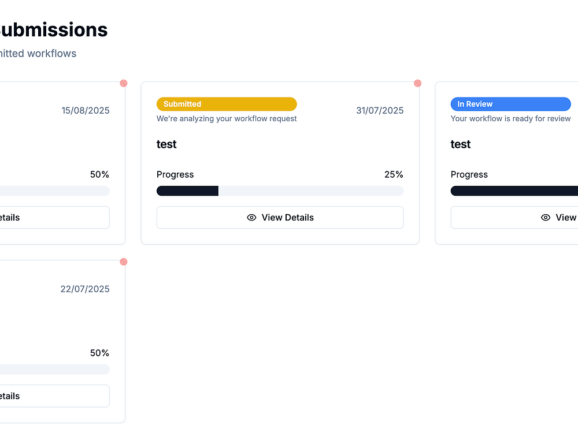This screenshot has width=578, height=433.
Task: Click the In Review card's progress bar
Action: tap(514, 191)
